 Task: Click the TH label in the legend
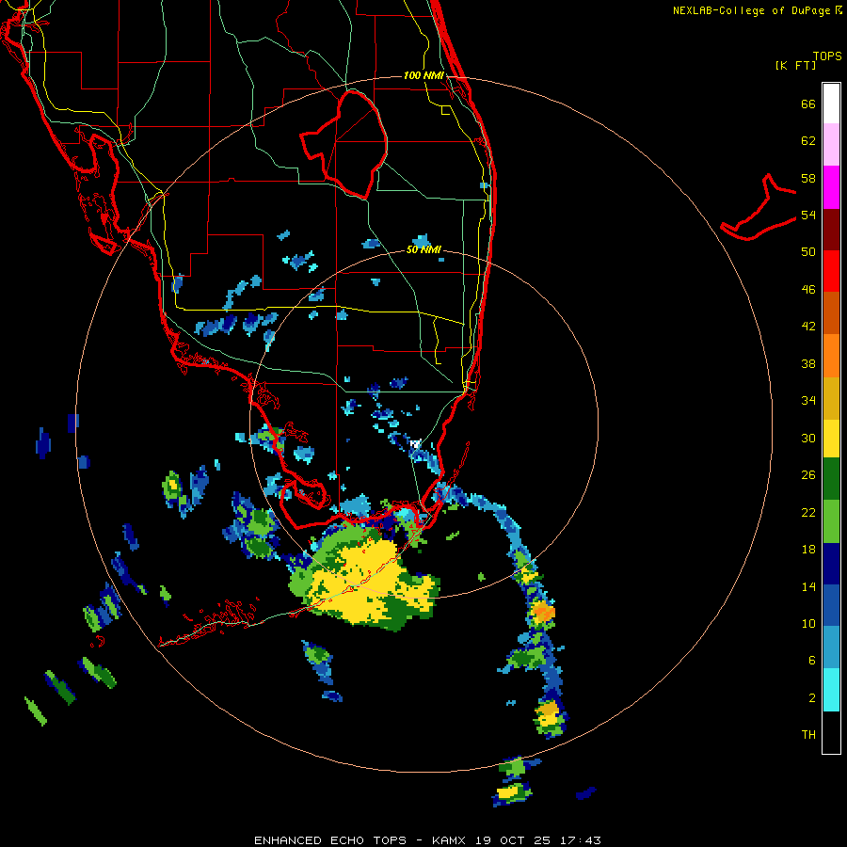(808, 735)
